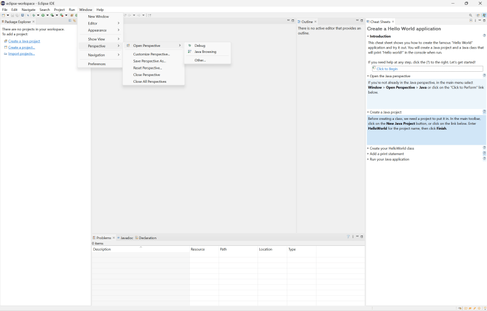Click the Location column header in Problems

272,250
